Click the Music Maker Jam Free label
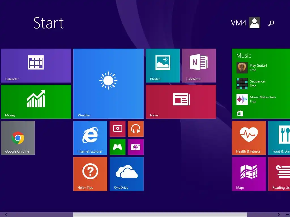This screenshot has width=290, height=217. pos(263,99)
